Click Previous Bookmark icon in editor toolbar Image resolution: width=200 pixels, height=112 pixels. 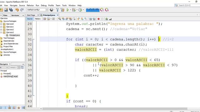(x=78, y=19)
